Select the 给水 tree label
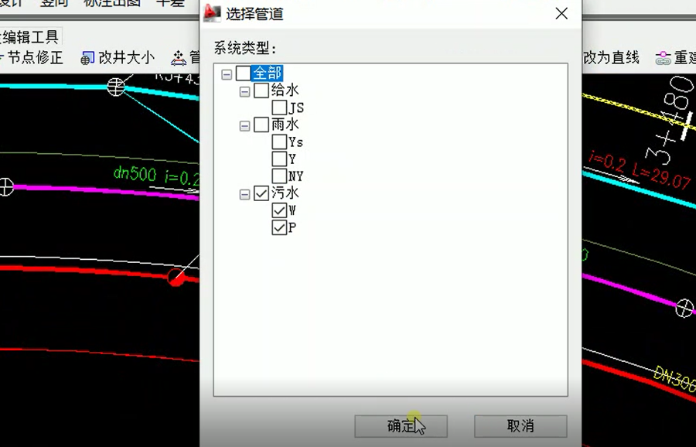This screenshot has height=447, width=696. tap(285, 90)
